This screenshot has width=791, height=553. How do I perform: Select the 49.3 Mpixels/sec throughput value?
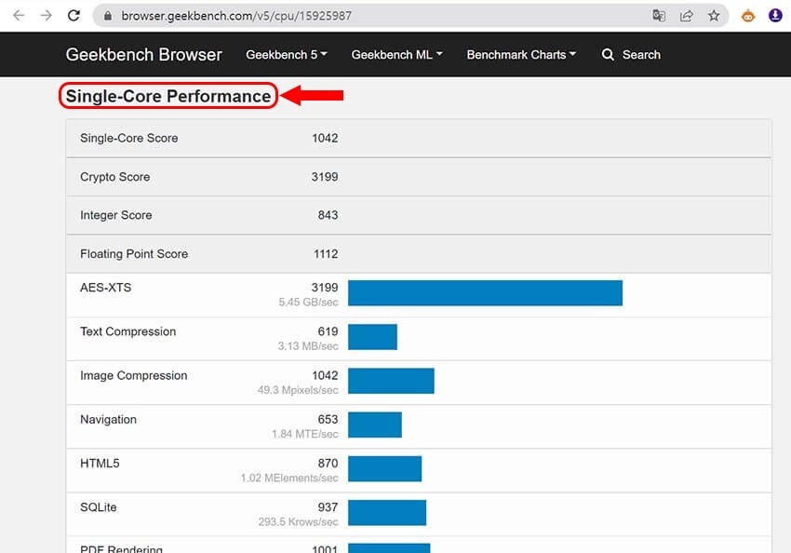[x=298, y=389]
